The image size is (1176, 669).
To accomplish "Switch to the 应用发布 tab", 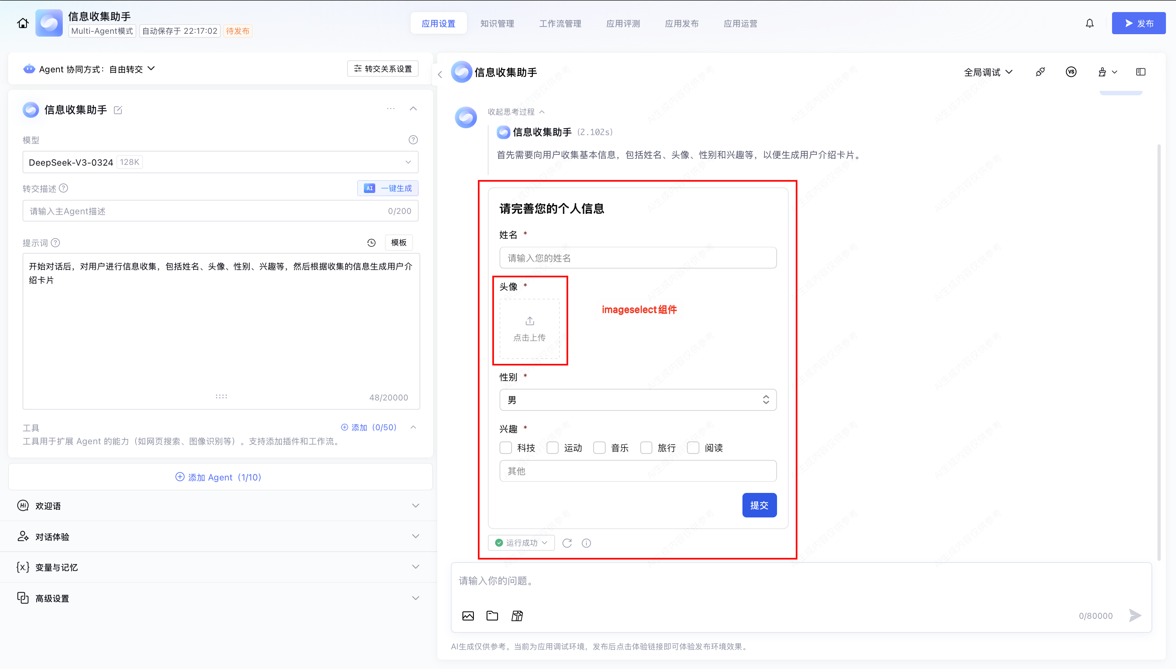I will tap(682, 23).
